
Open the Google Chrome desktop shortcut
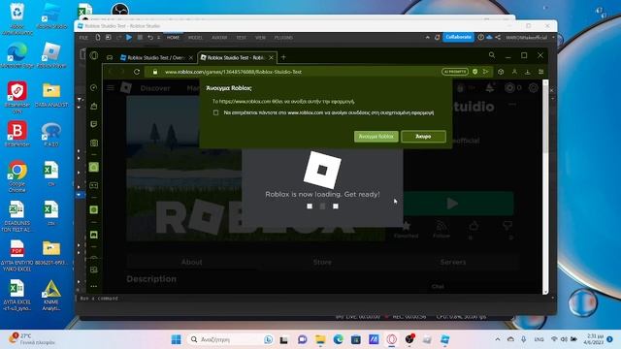17,176
